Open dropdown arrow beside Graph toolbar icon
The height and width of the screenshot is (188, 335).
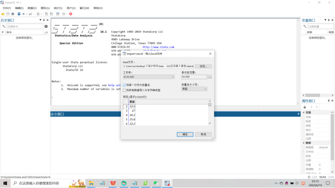[33, 14]
